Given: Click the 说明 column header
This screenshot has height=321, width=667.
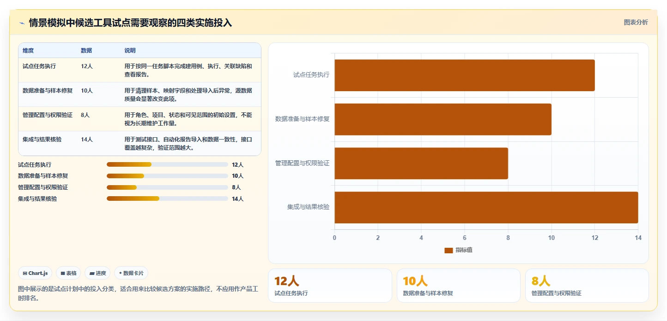Looking at the screenshot, I should pos(130,51).
